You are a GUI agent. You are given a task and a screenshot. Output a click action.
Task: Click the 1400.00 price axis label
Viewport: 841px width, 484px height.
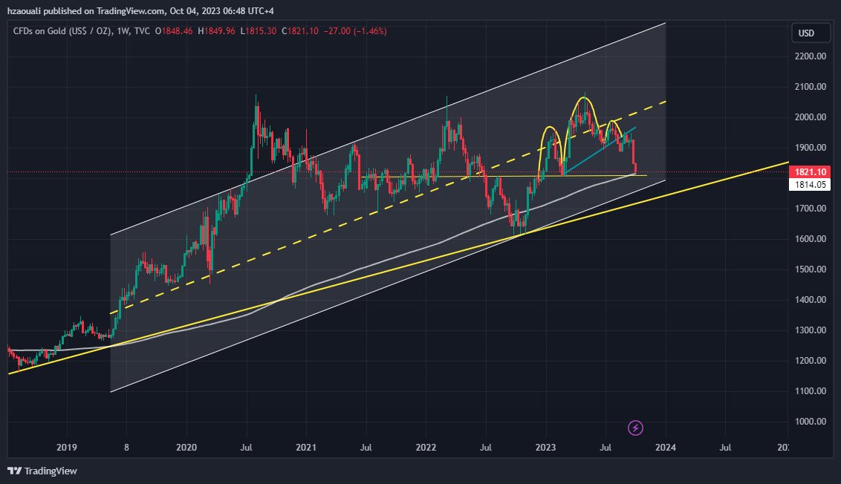(811, 300)
